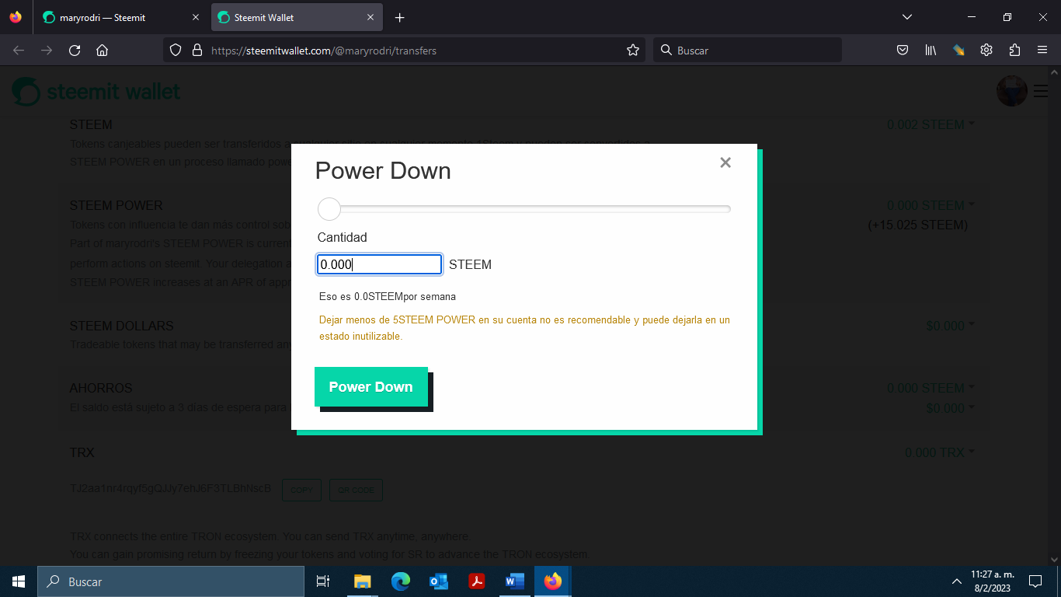Open the Windows notification center
The image size is (1061, 597).
pyautogui.click(x=1035, y=581)
